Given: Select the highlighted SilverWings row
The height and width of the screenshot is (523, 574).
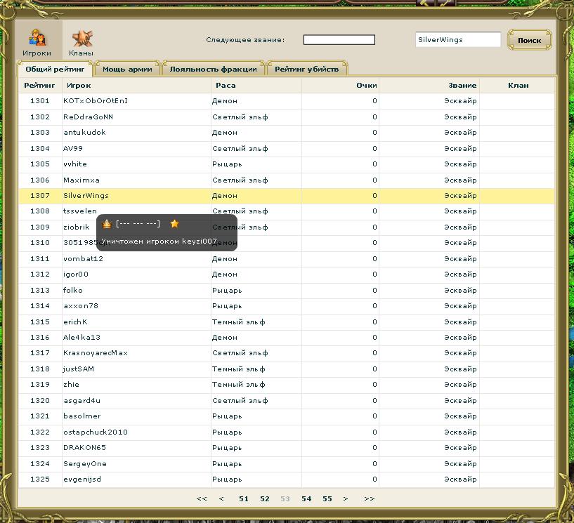Looking at the screenshot, I should (86, 196).
